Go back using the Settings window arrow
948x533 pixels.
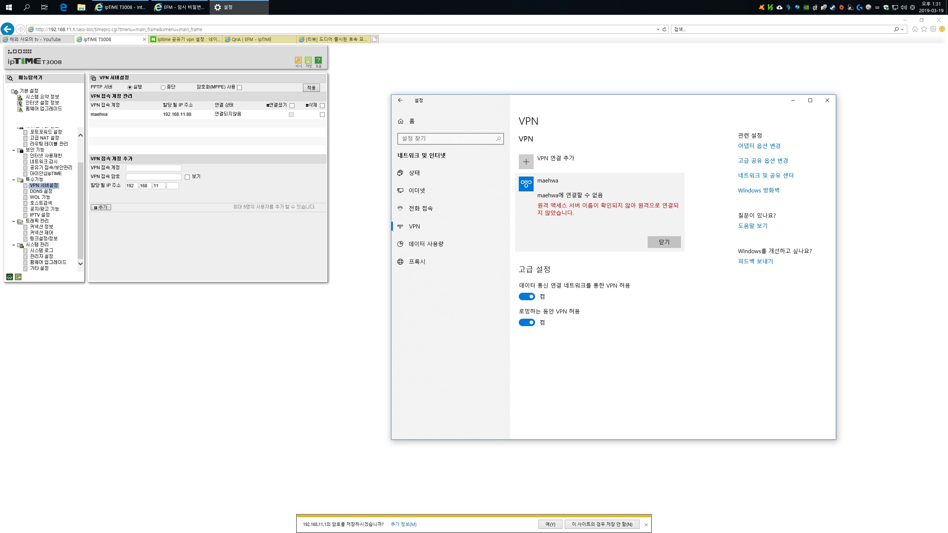(400, 100)
